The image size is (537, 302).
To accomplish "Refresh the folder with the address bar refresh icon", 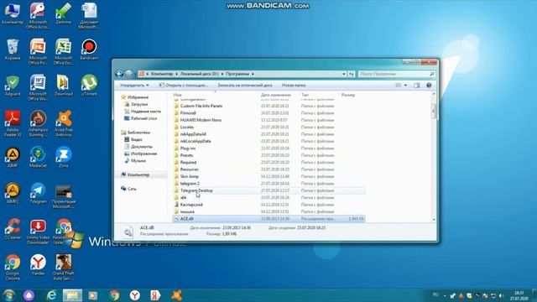I will (352, 74).
